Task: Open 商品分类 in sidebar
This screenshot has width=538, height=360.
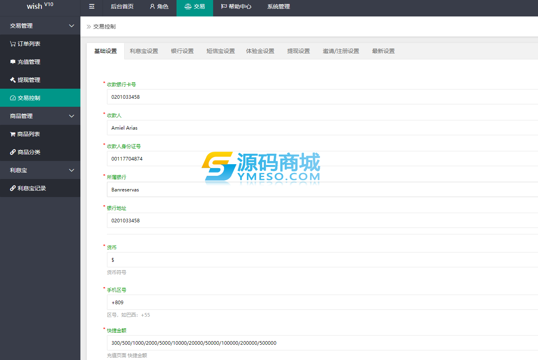Action: pyautogui.click(x=40, y=152)
